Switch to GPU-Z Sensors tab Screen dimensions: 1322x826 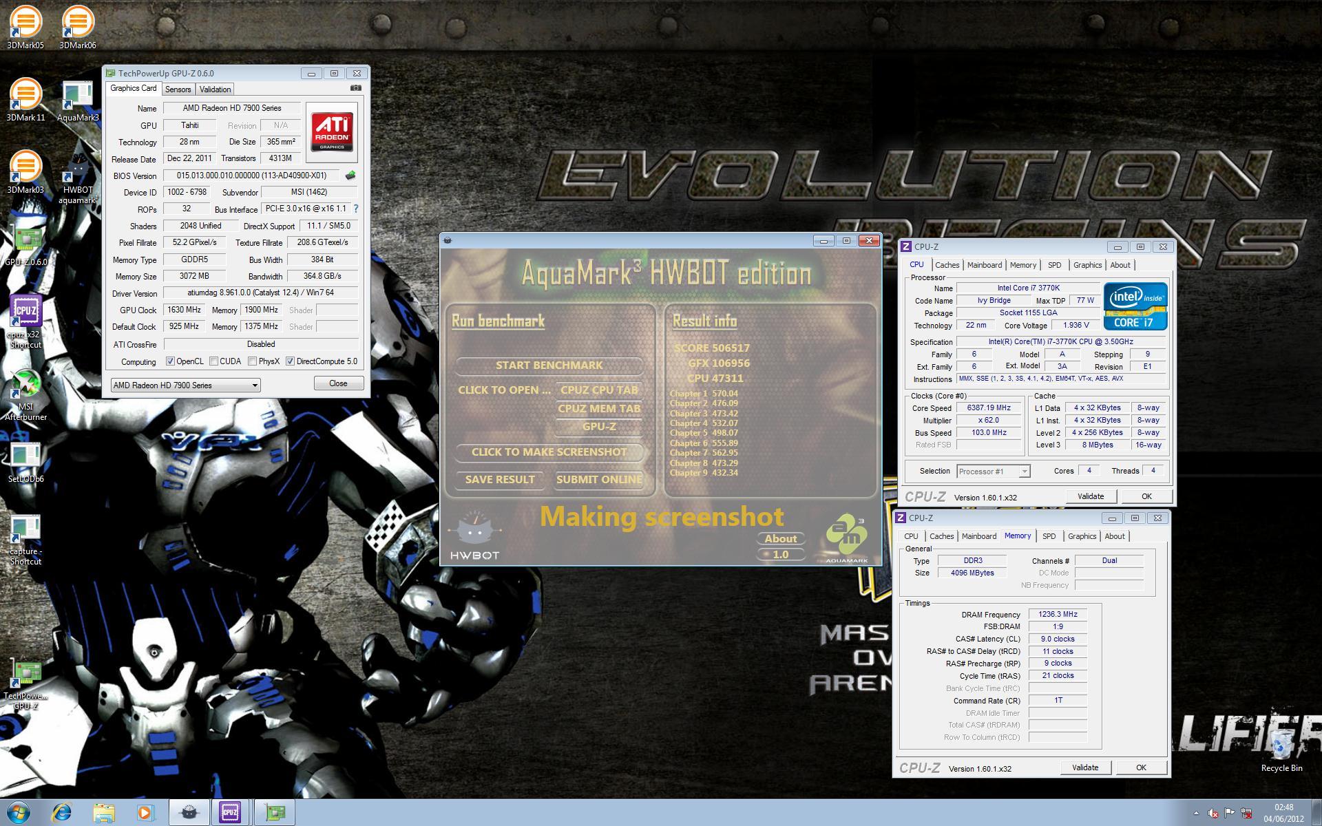[x=178, y=89]
